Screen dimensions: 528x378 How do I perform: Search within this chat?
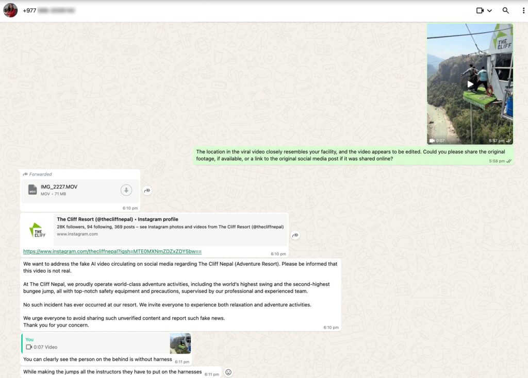click(x=505, y=10)
